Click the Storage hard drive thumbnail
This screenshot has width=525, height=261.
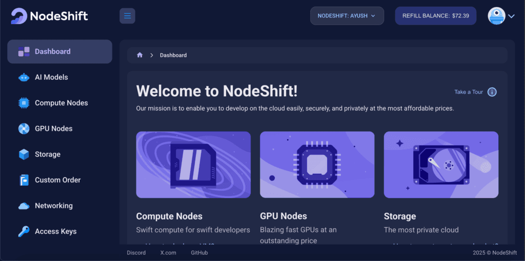[441, 165]
